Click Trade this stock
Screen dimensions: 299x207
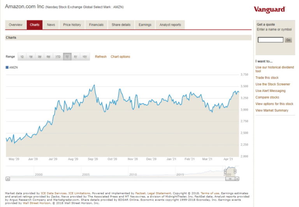click(267, 78)
